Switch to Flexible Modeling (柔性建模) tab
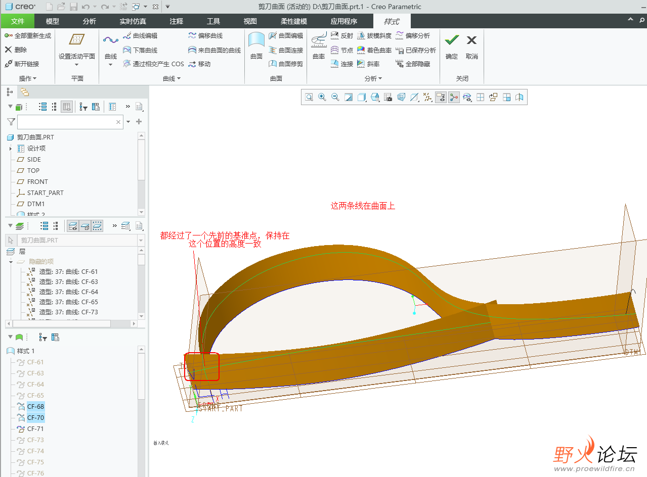 pyautogui.click(x=294, y=21)
